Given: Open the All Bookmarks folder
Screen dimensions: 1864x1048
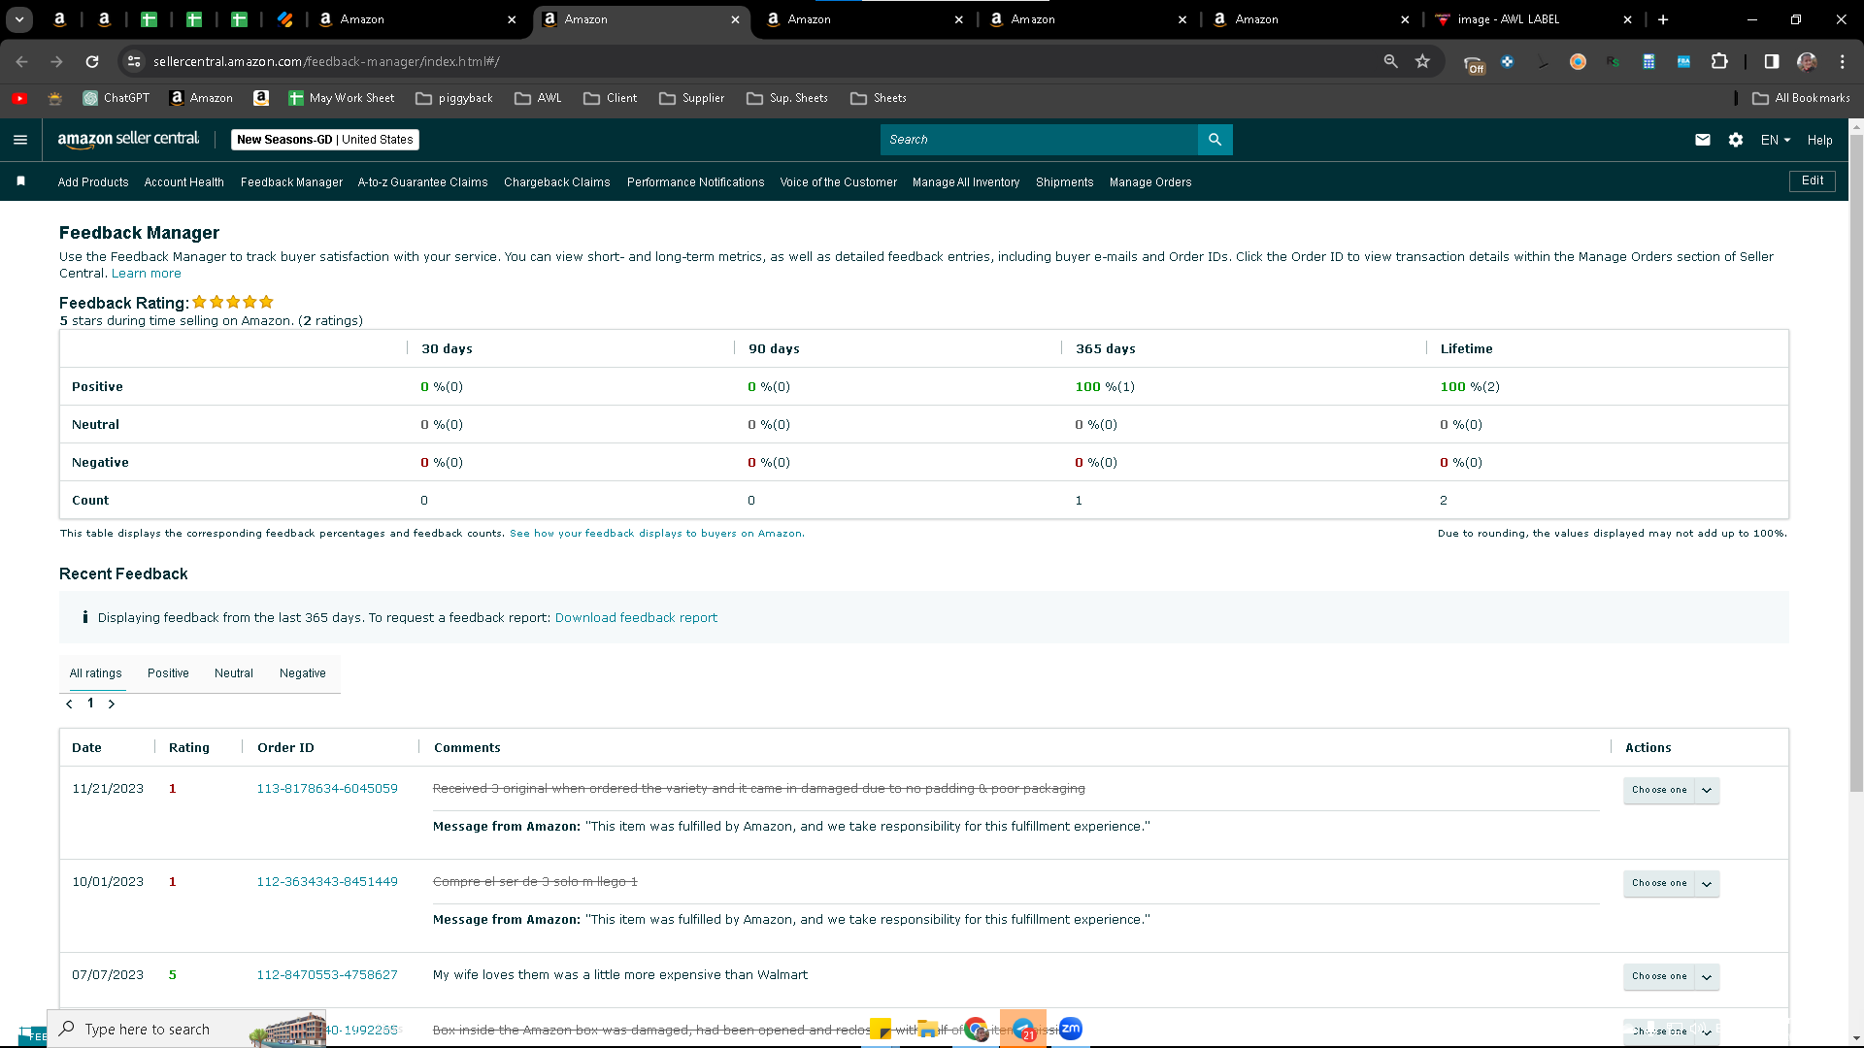Looking at the screenshot, I should (x=1802, y=98).
